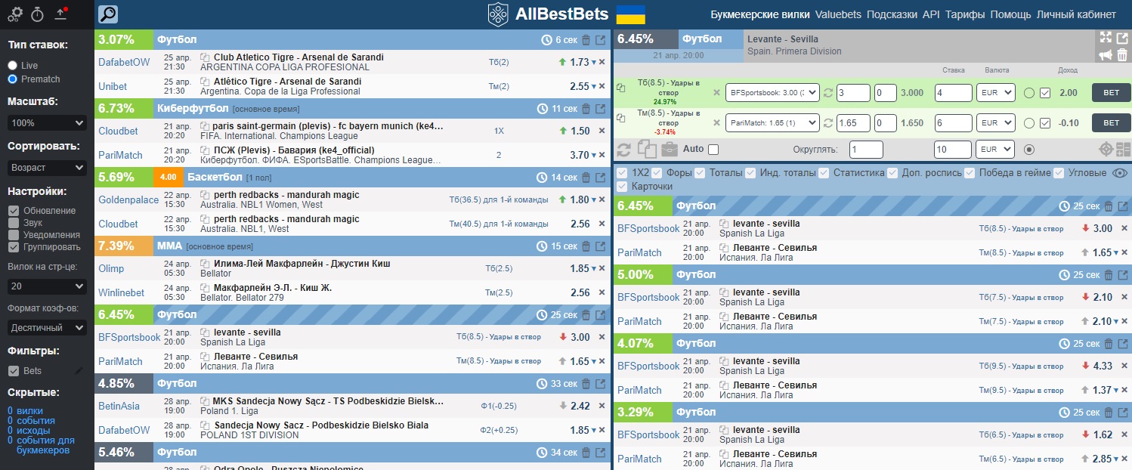Open the Масштаб 100% dropdown
Viewport: 1132px width, 470px height.
pyautogui.click(x=47, y=122)
